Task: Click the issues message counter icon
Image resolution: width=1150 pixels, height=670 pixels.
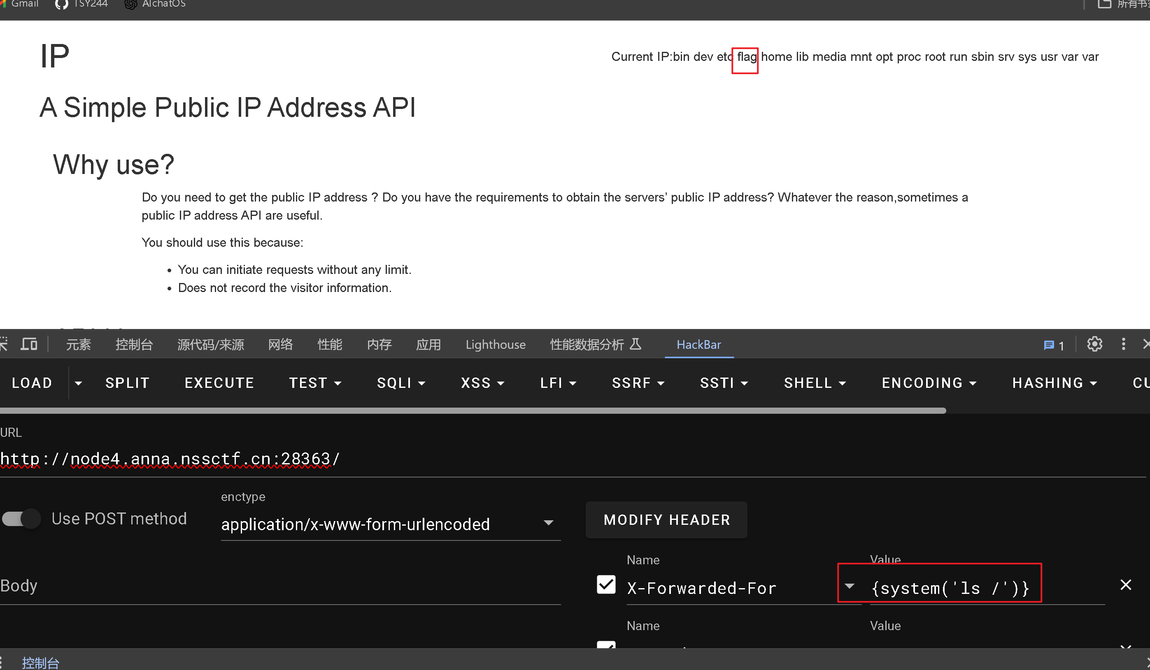Action: (x=1053, y=345)
